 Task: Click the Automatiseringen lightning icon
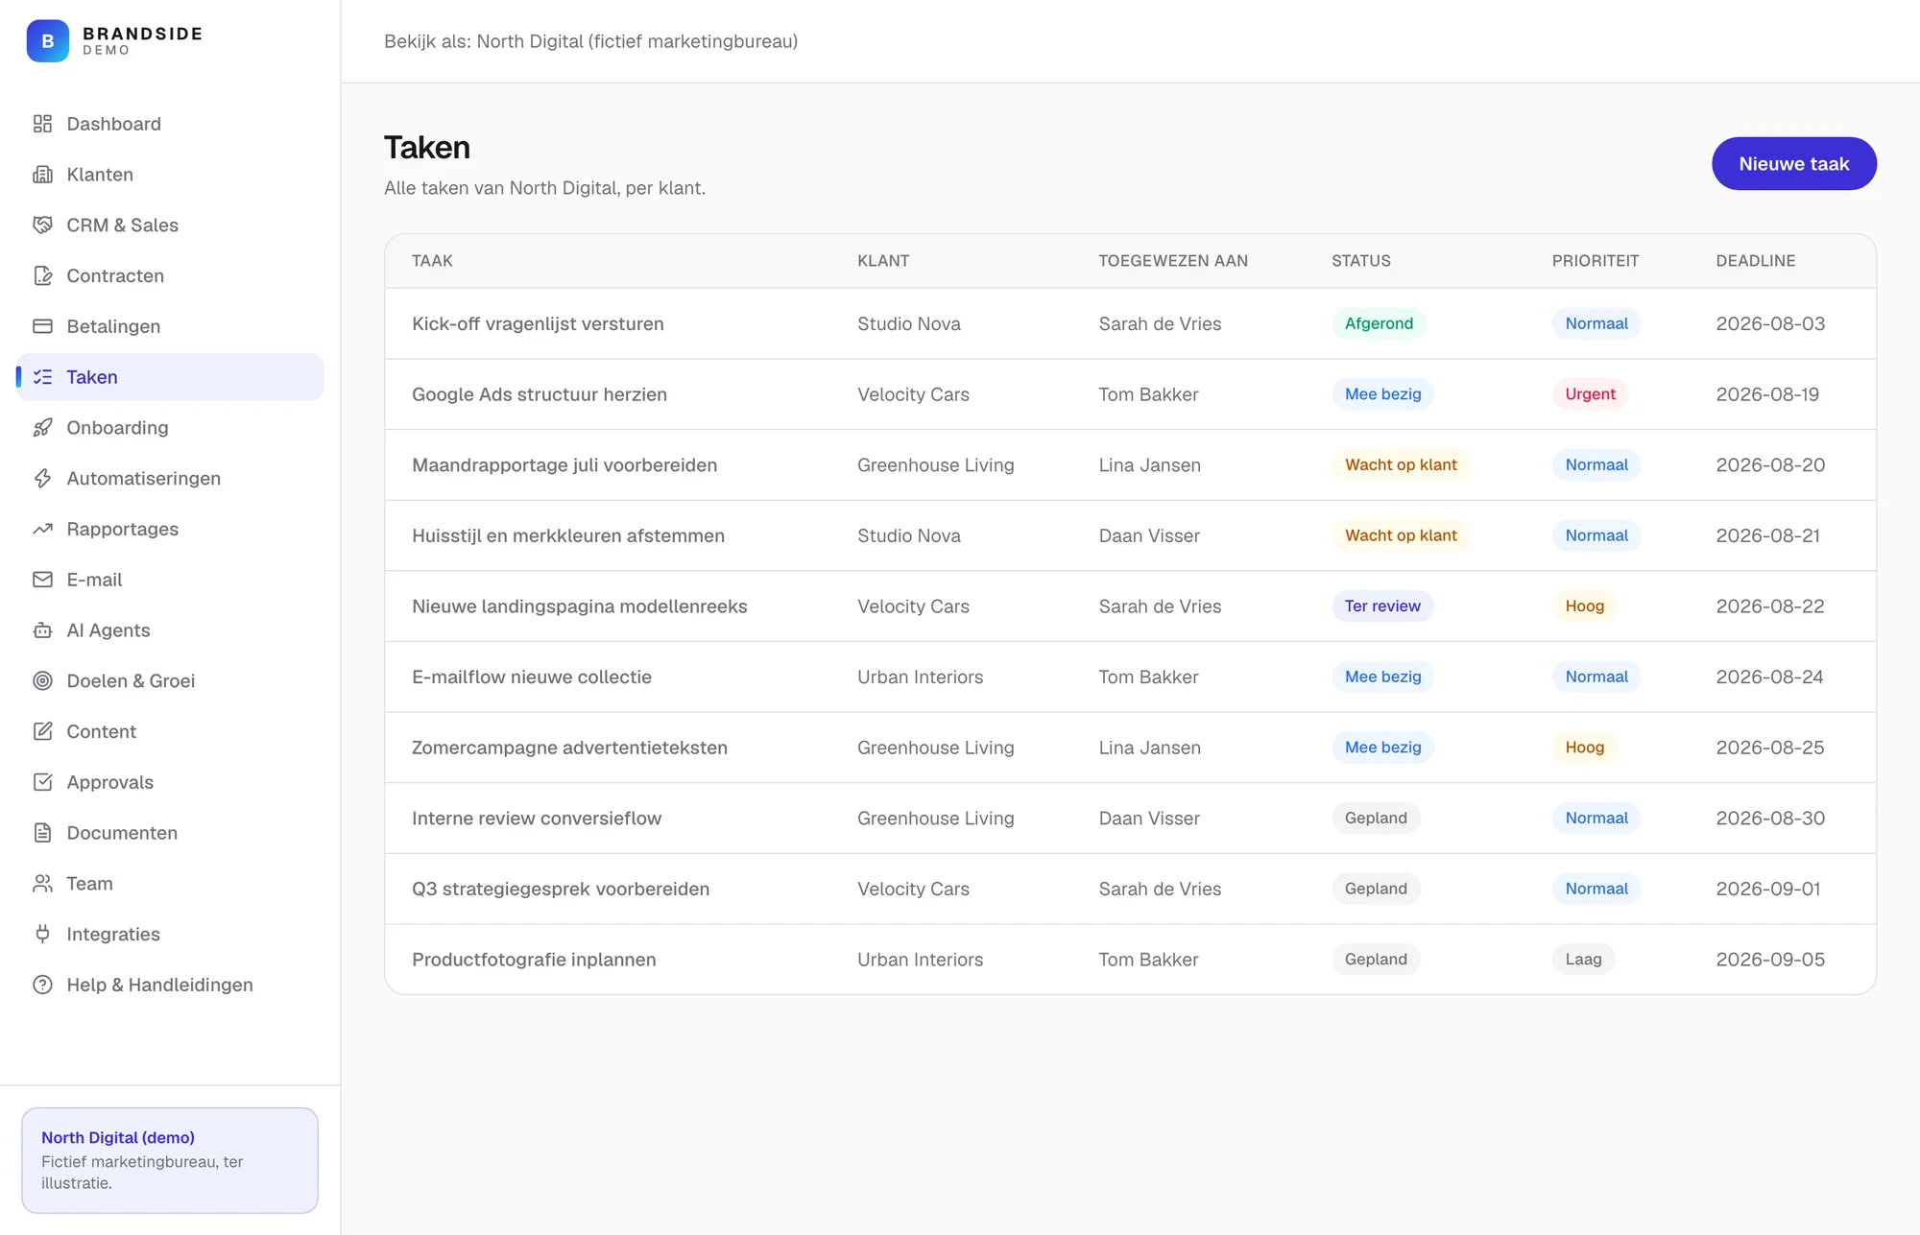(x=42, y=478)
